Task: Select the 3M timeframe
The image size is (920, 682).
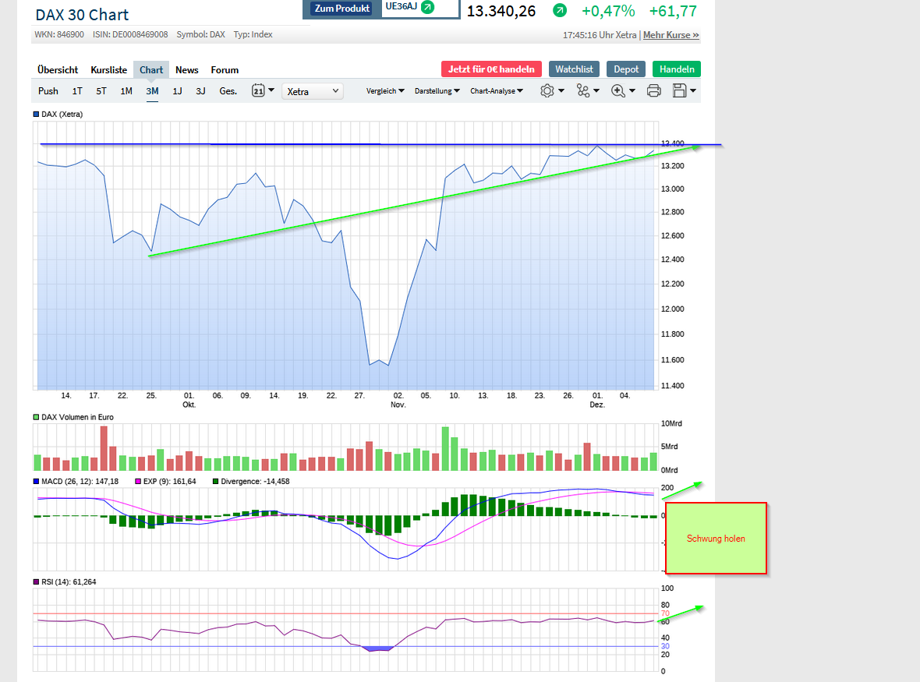Action: click(x=152, y=91)
